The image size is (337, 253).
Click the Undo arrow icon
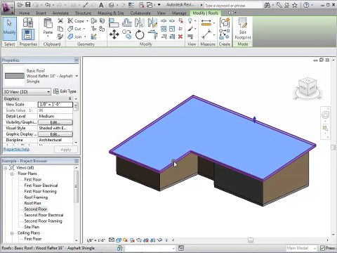tap(48, 5)
